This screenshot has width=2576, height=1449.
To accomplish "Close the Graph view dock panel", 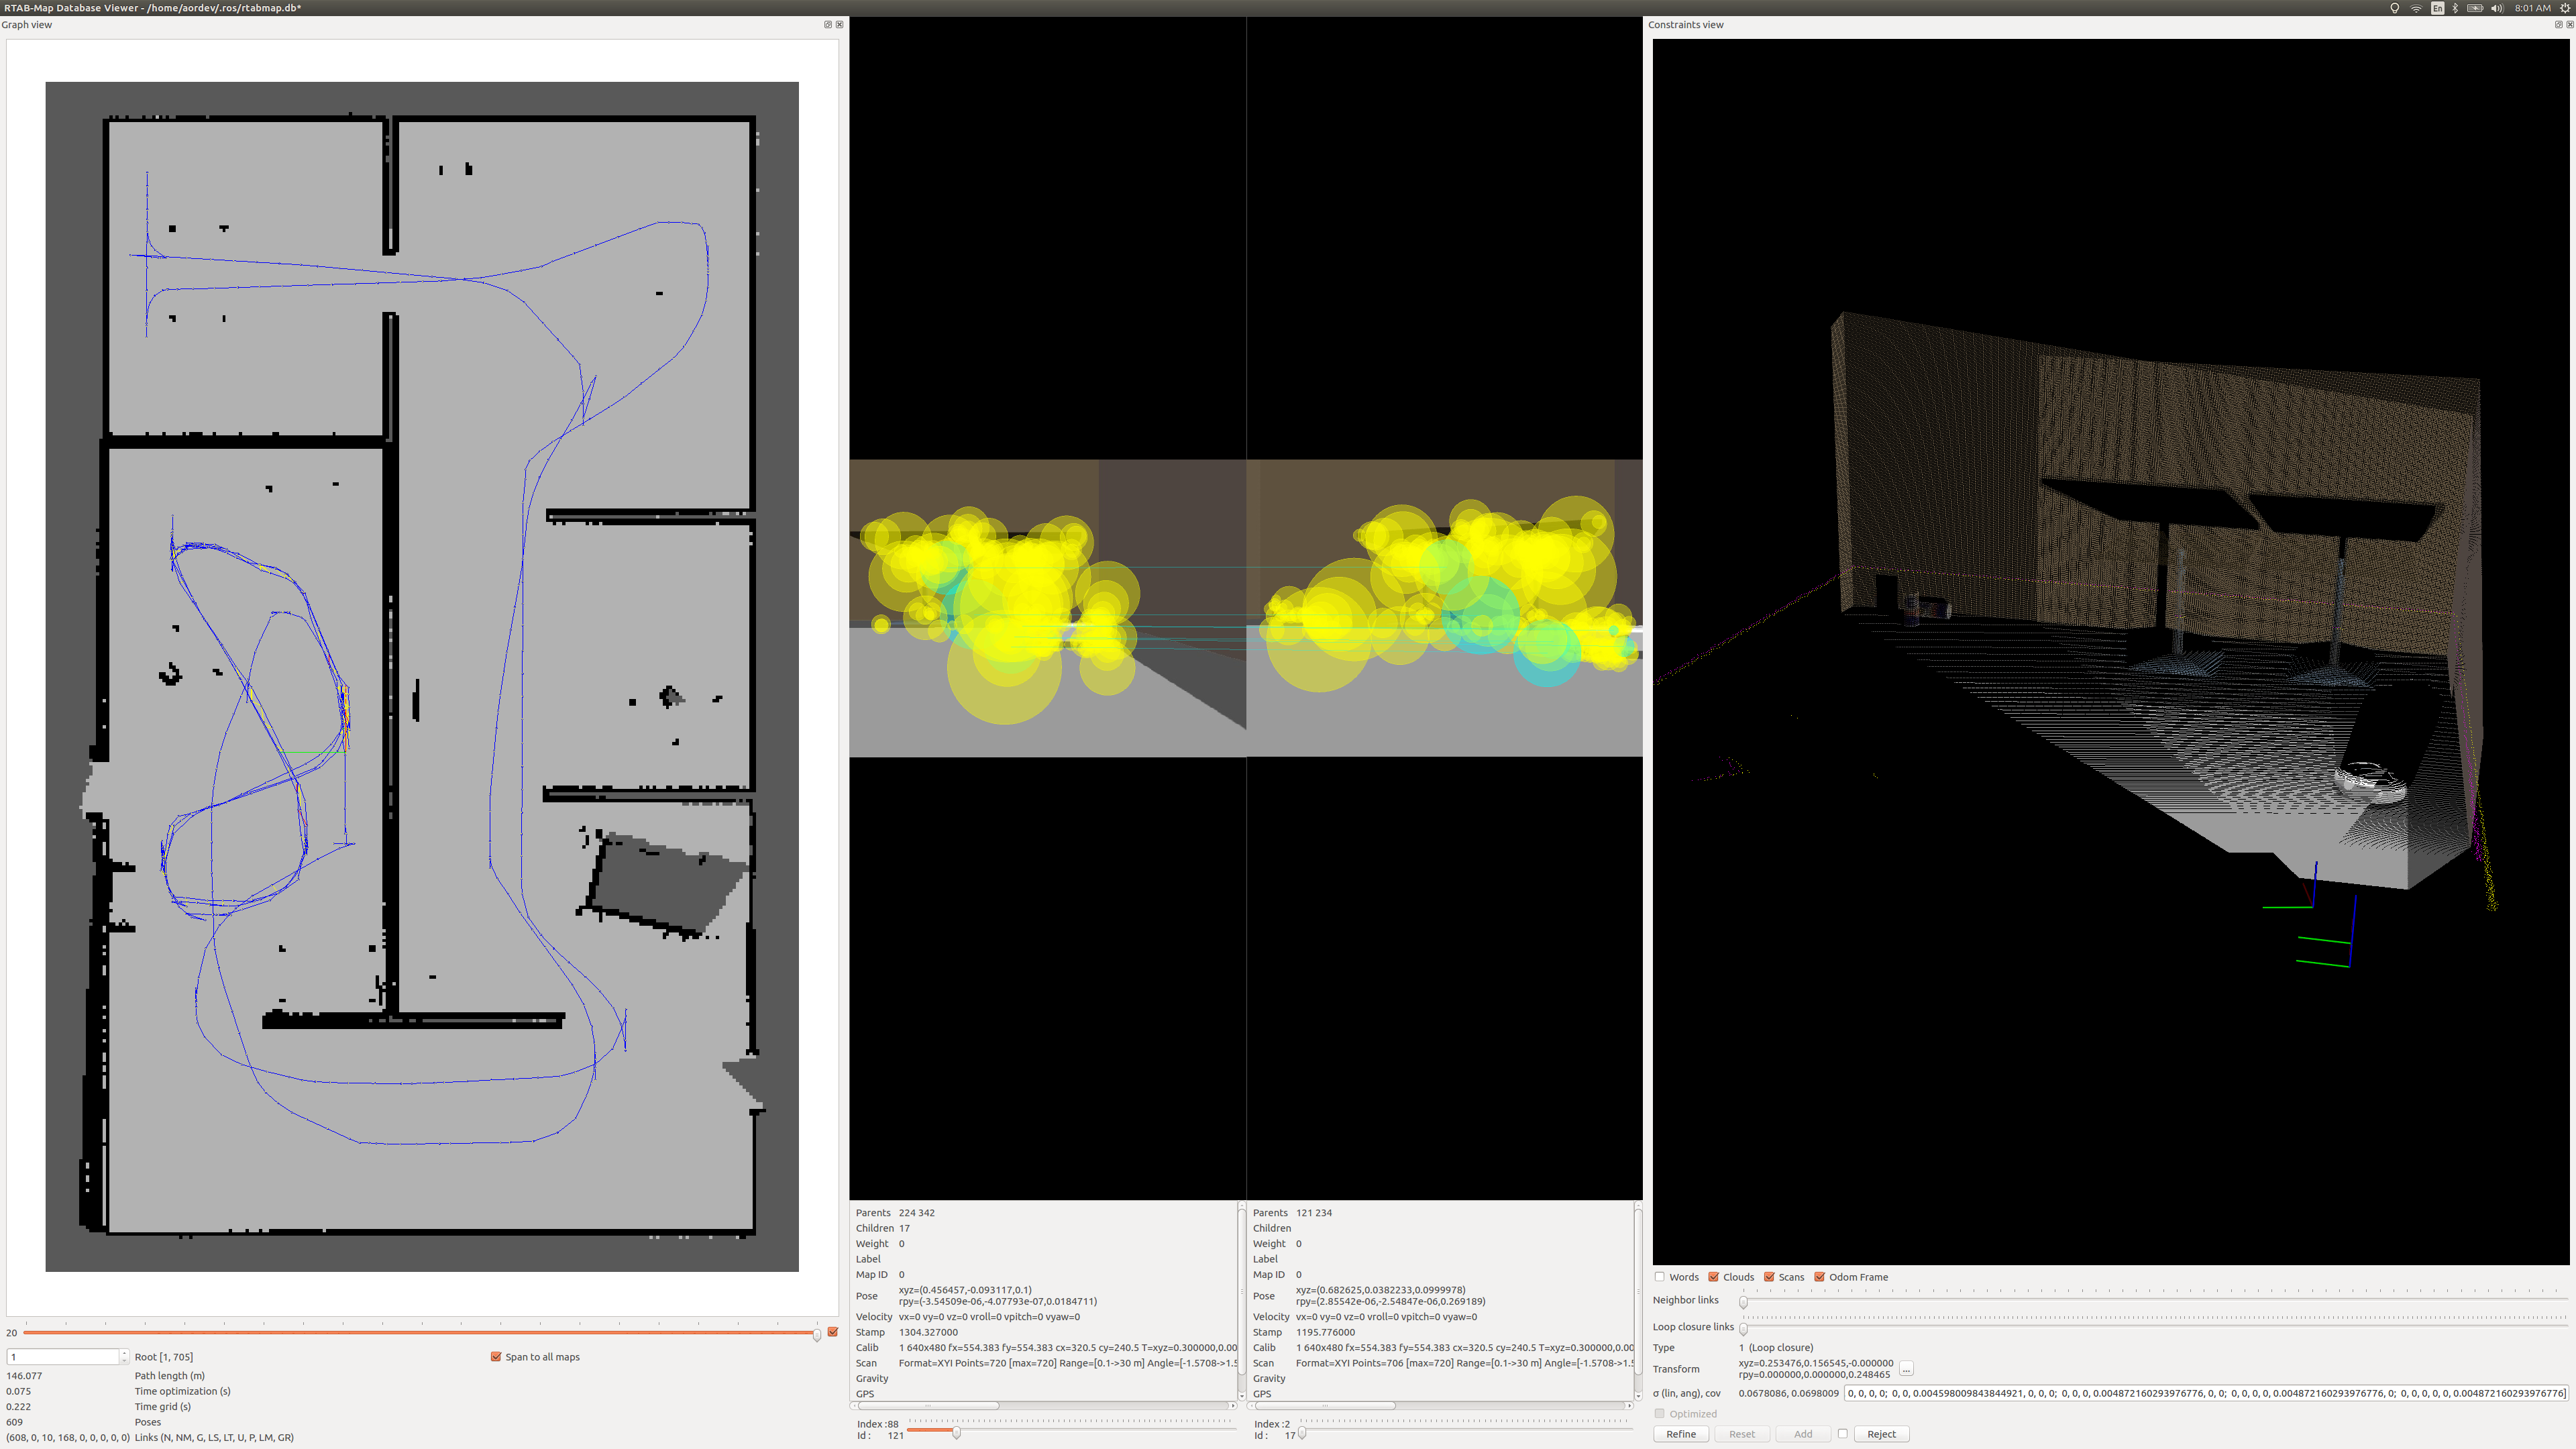I will click(x=839, y=25).
